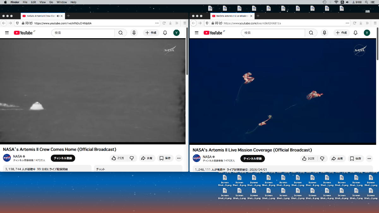Click search magnifier button in right YouTube window

point(311,33)
